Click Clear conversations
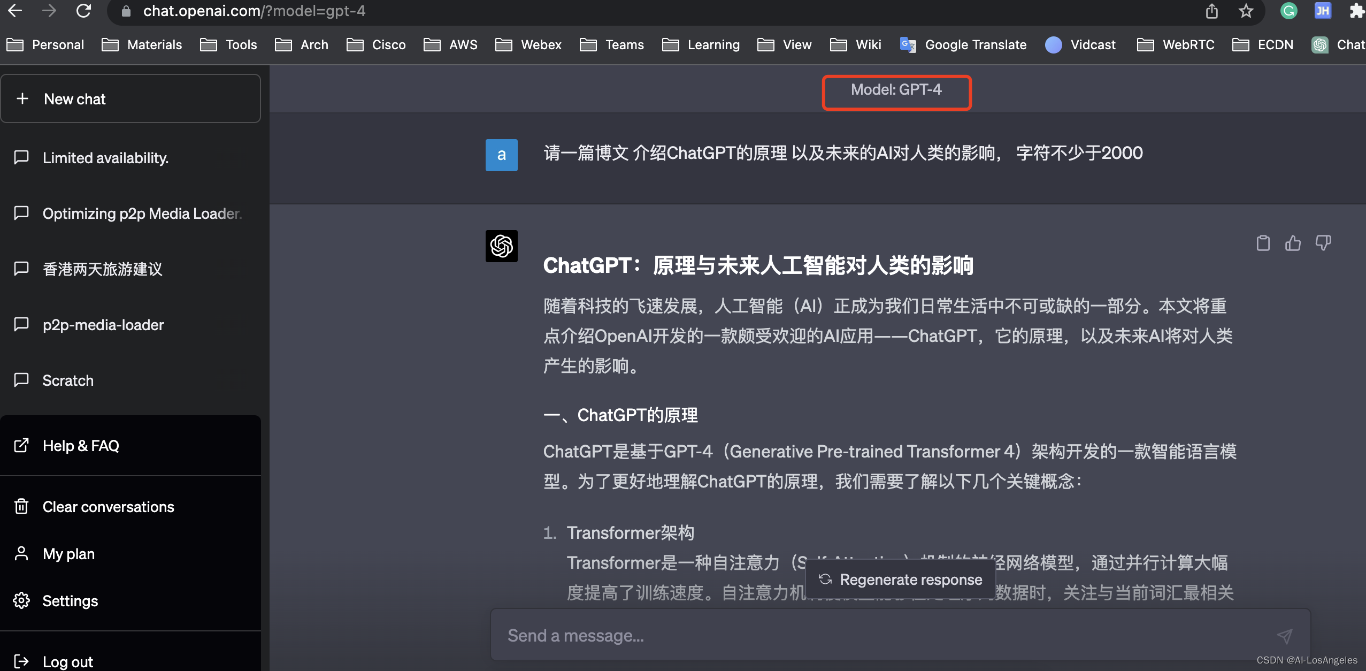The width and height of the screenshot is (1366, 671). point(131,507)
